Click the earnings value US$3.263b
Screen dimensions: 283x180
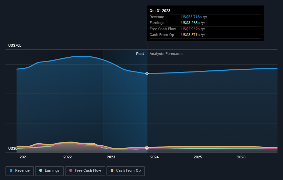[190, 23]
